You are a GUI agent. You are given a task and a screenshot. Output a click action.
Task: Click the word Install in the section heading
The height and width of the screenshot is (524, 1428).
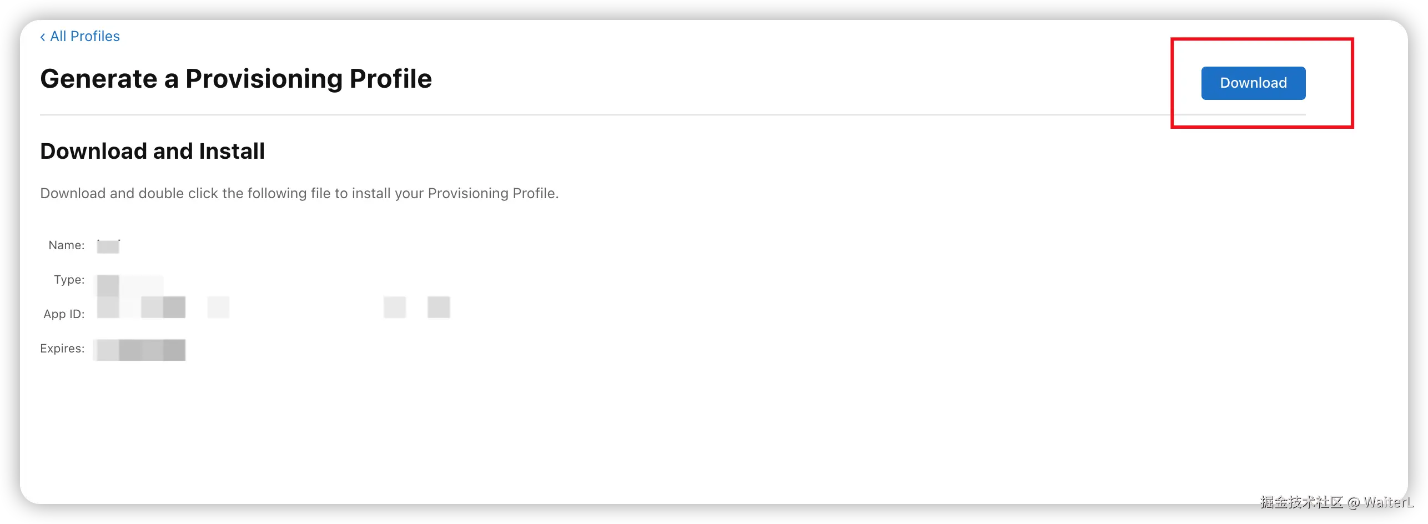pos(232,151)
